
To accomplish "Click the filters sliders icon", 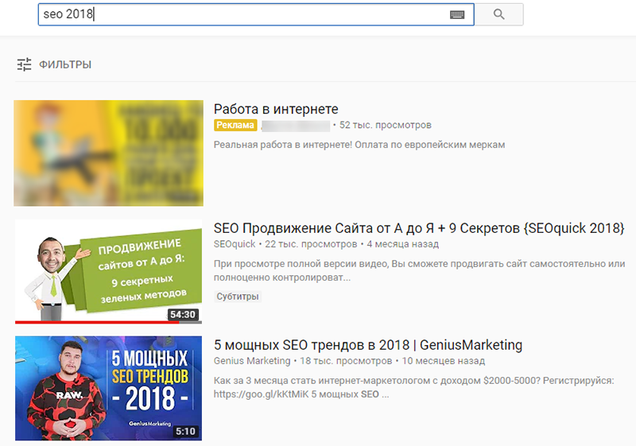I will 24,64.
